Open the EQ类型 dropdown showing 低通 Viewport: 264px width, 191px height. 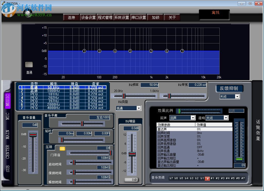tap(138, 108)
